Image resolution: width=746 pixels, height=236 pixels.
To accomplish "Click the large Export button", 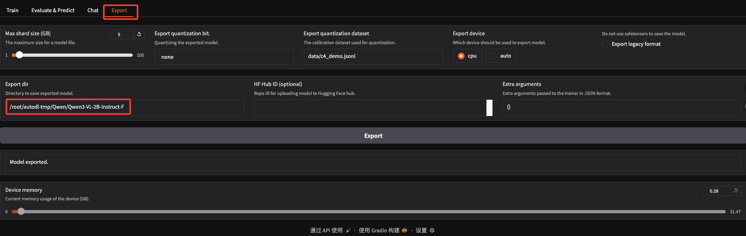I will (x=373, y=136).
